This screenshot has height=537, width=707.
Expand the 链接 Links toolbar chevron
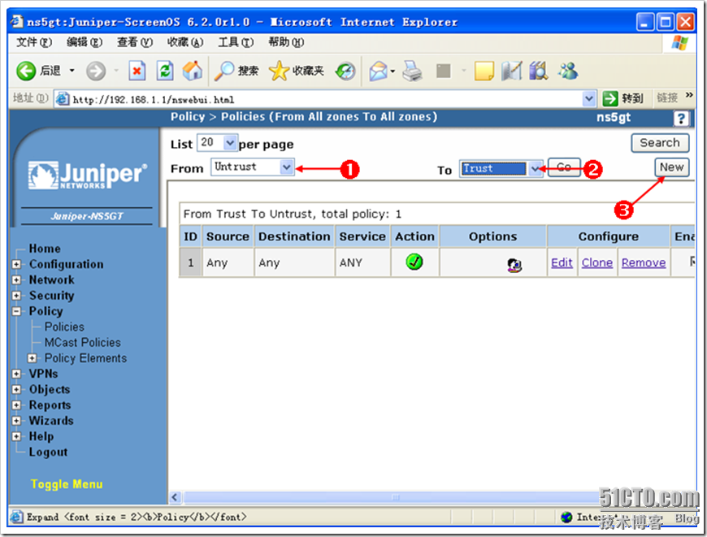click(x=688, y=95)
